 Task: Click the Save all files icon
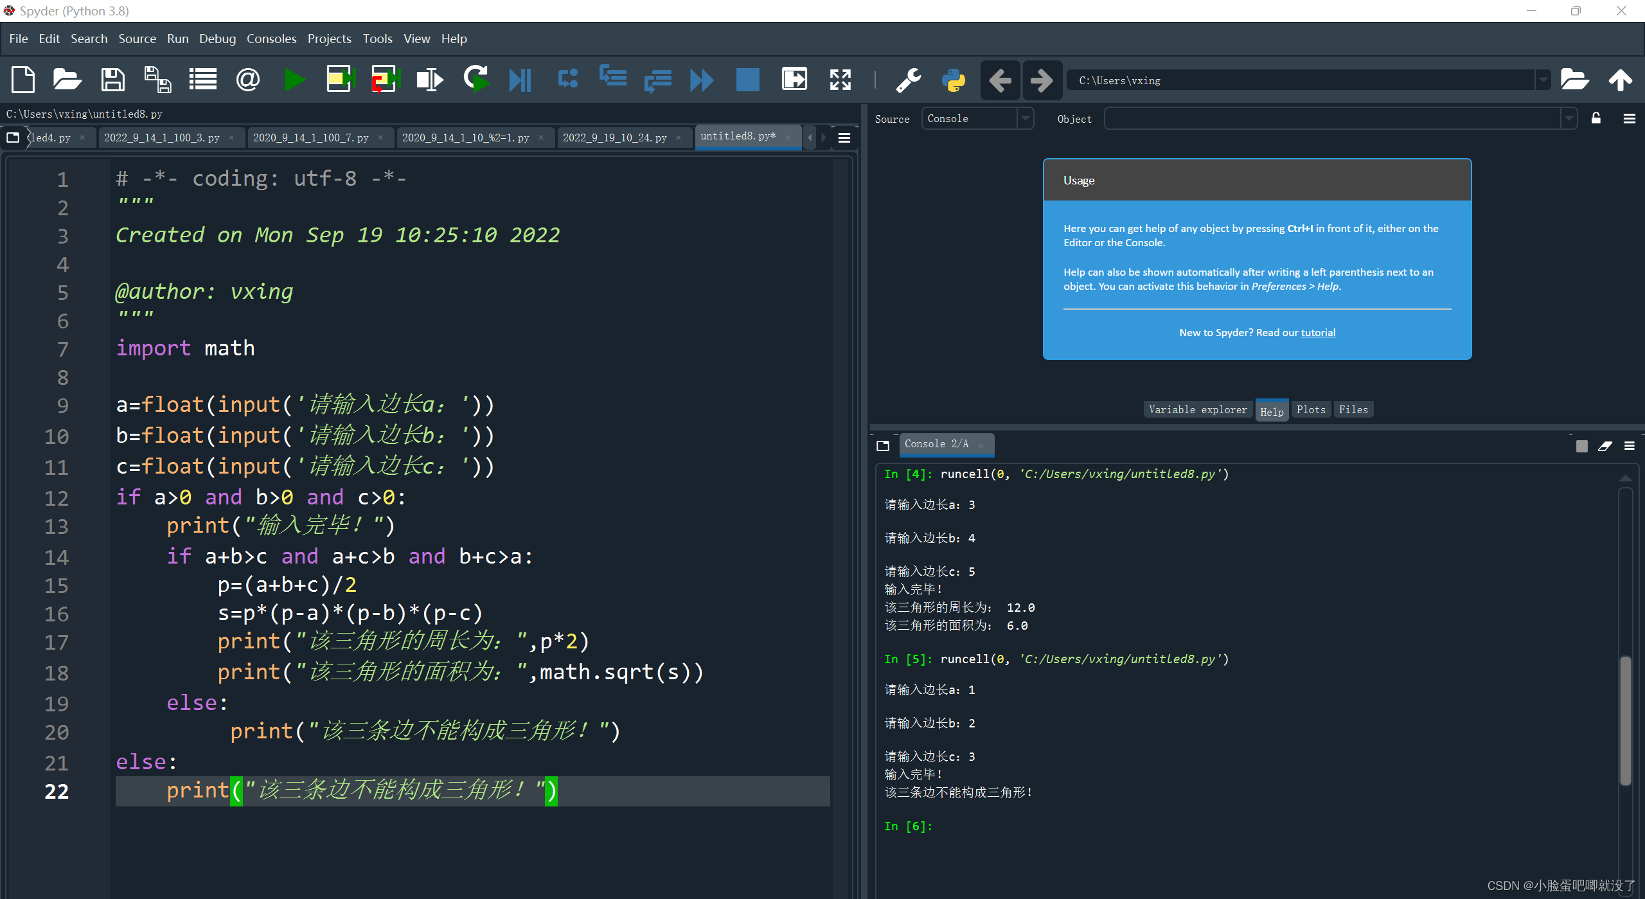pos(157,80)
